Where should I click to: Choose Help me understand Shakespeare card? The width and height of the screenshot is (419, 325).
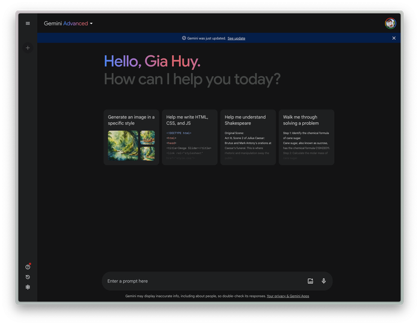pos(248,138)
